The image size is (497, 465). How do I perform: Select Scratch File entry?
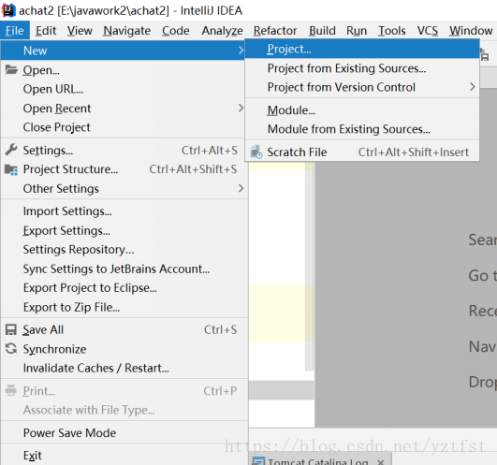362,153
